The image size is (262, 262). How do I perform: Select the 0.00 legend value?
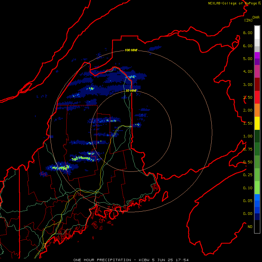pos(248,214)
